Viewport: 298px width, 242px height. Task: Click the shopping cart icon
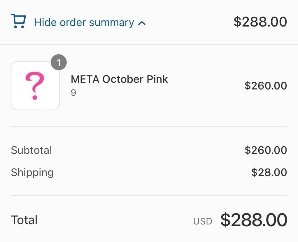[18, 21]
